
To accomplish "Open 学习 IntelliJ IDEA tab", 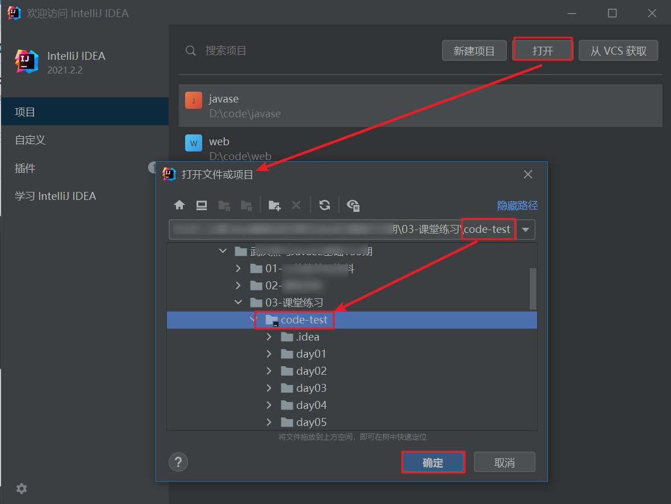I will (85, 196).
